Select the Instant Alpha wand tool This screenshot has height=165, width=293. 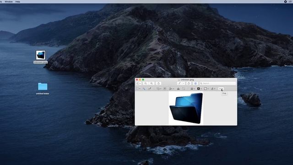[144, 88]
